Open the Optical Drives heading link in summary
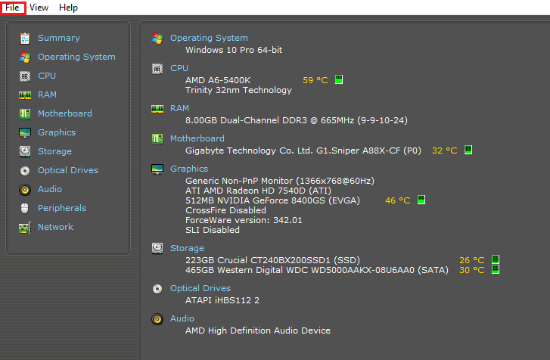 pos(200,288)
